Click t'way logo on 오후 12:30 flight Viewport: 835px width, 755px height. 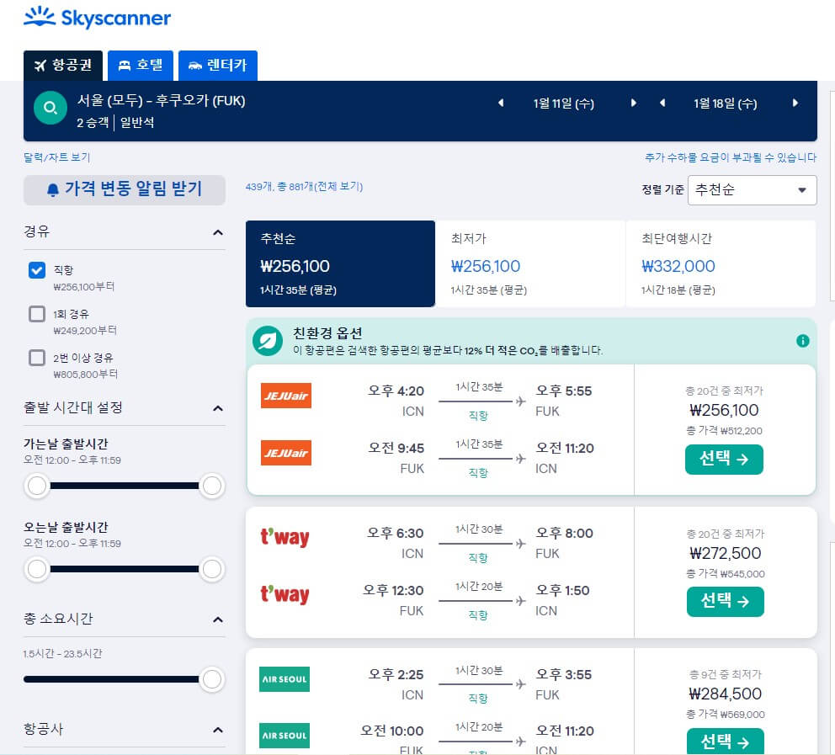pyautogui.click(x=285, y=594)
